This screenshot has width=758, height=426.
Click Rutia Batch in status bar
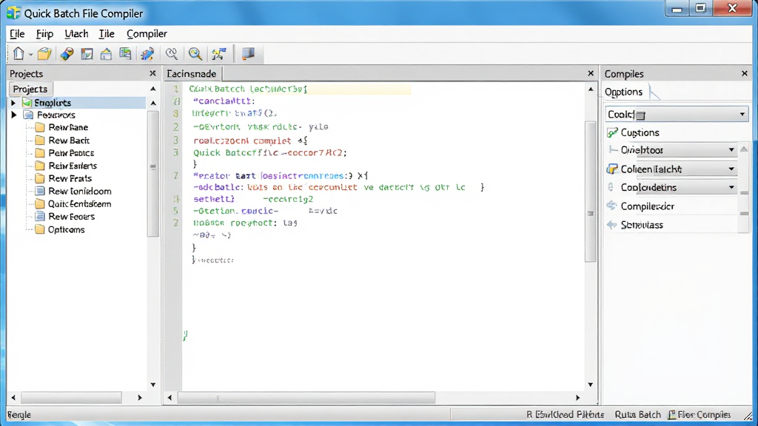coord(637,414)
